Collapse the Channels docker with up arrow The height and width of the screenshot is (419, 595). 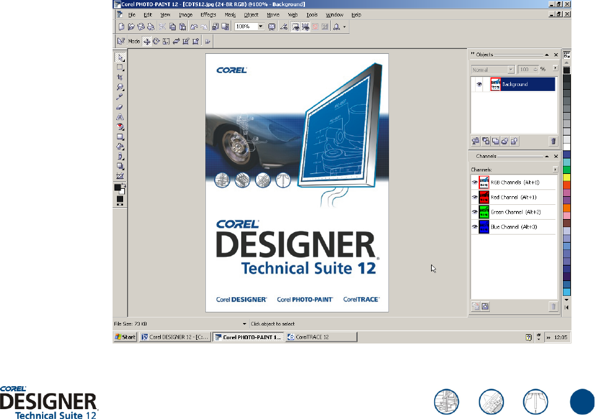click(x=547, y=156)
